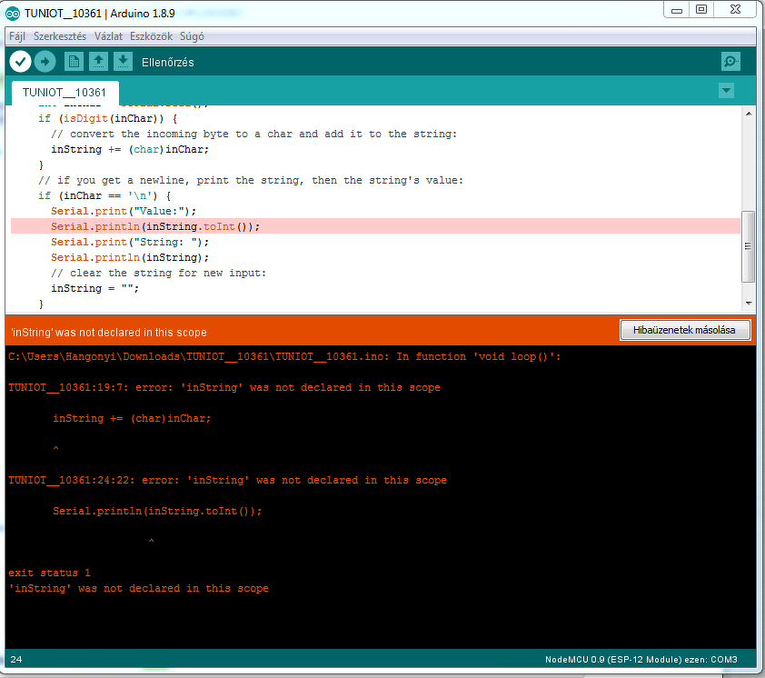Click the Arduino logo in the title bar
Image resolution: width=765 pixels, height=678 pixels.
[x=13, y=14]
